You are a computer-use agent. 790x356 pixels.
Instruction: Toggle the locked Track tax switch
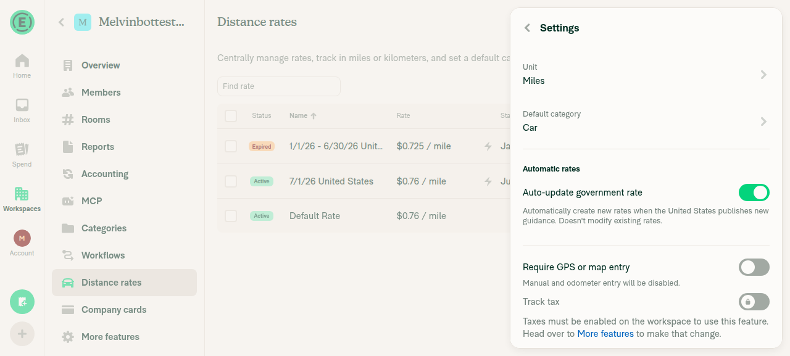754,302
